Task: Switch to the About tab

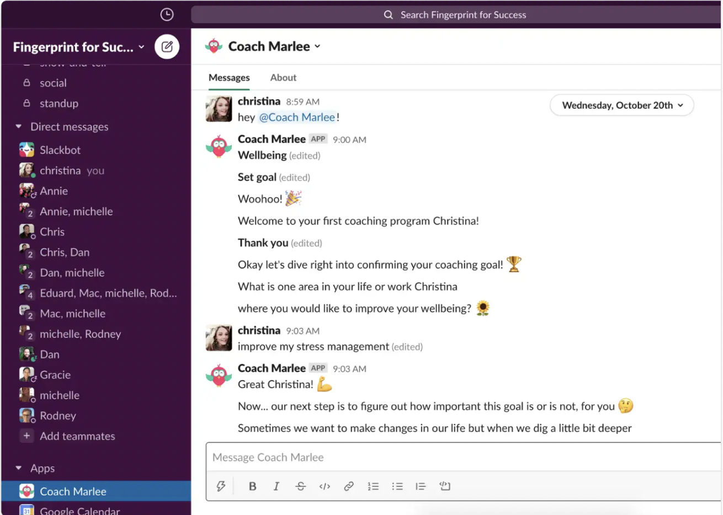Action: (x=283, y=78)
